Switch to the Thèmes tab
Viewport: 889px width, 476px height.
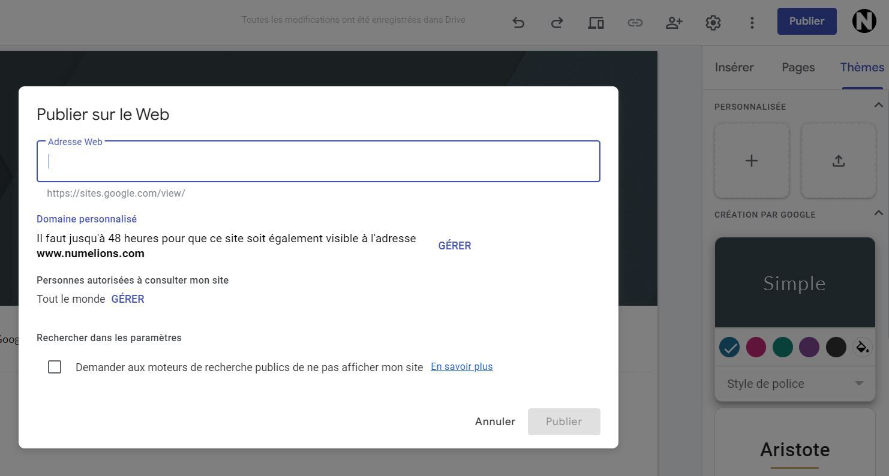pyautogui.click(x=862, y=67)
